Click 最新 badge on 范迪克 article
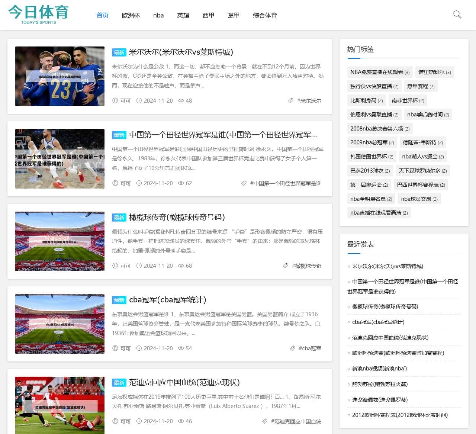The image size is (476, 434). pos(119,382)
